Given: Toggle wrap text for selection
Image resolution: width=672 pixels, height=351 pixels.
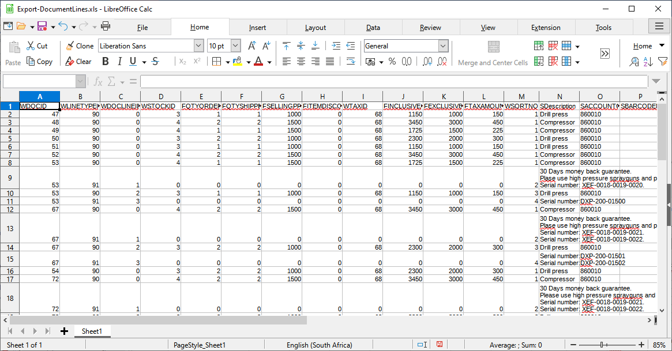Looking at the screenshot, I should pyautogui.click(x=351, y=61).
